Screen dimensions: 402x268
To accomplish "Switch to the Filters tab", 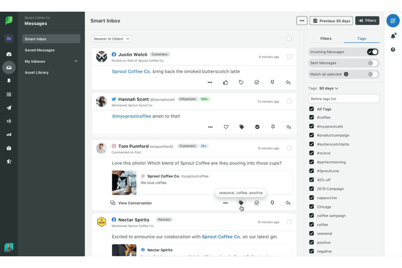I will (326, 39).
